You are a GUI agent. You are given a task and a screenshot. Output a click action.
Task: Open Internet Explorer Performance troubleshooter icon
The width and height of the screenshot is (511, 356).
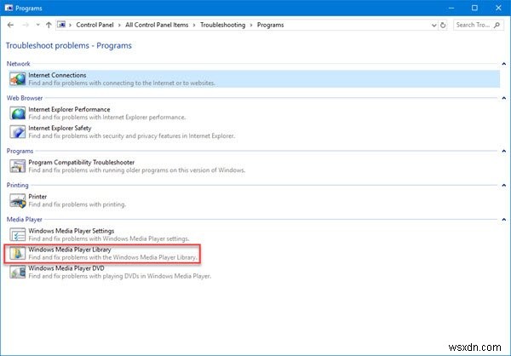17,113
